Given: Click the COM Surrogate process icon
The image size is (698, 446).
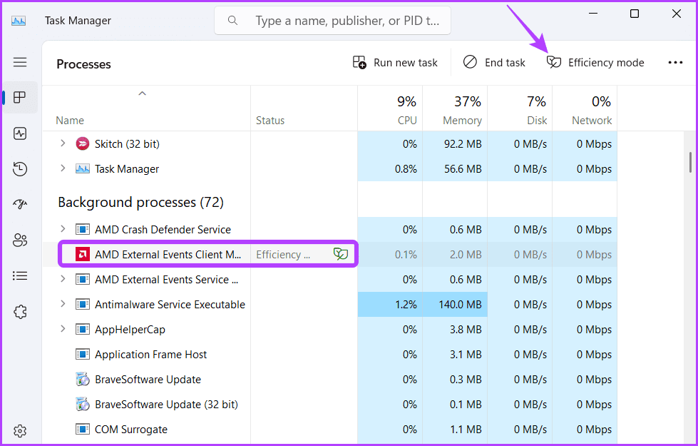Looking at the screenshot, I should click(x=83, y=429).
